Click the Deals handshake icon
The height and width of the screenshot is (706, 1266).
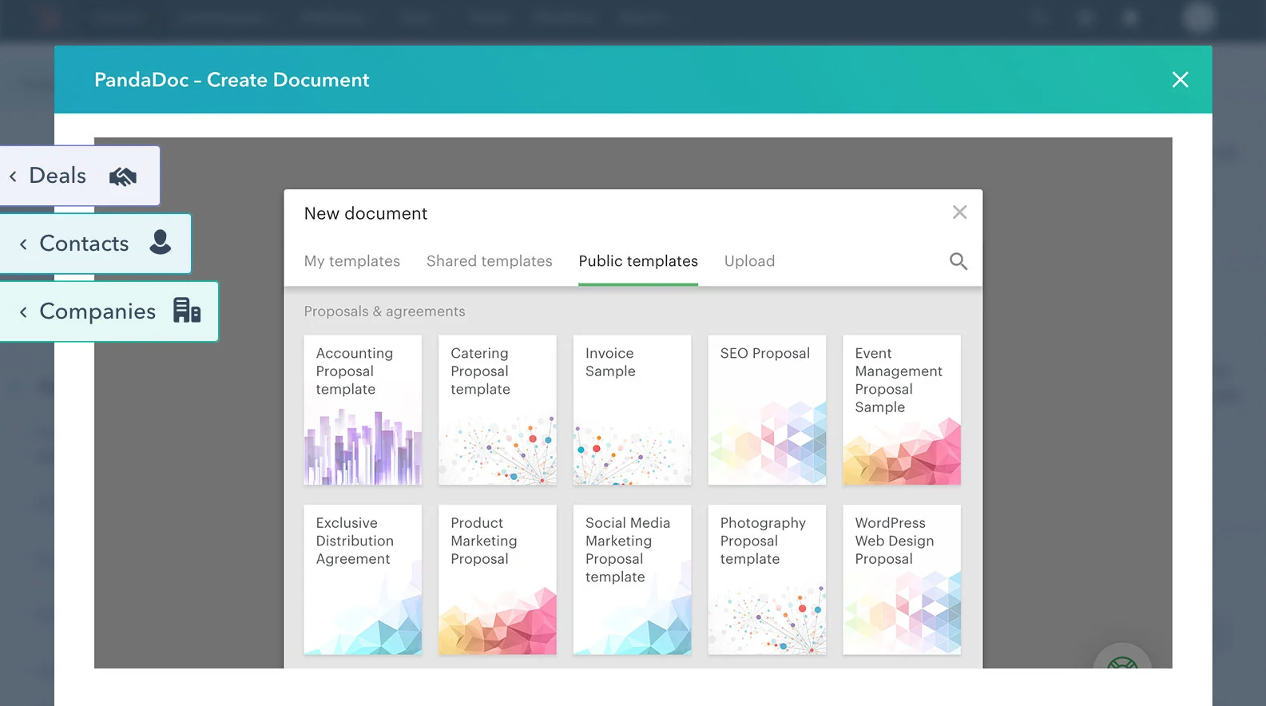[x=123, y=176]
